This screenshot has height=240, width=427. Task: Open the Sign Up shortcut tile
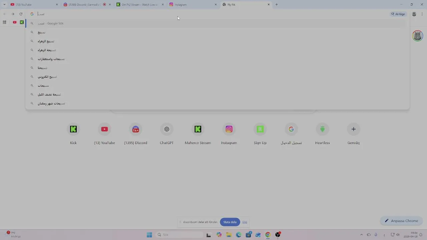coord(260,134)
